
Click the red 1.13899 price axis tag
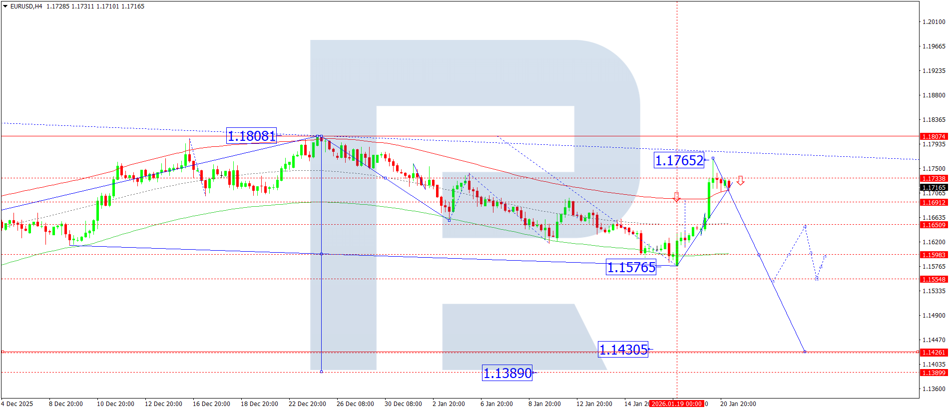933,373
